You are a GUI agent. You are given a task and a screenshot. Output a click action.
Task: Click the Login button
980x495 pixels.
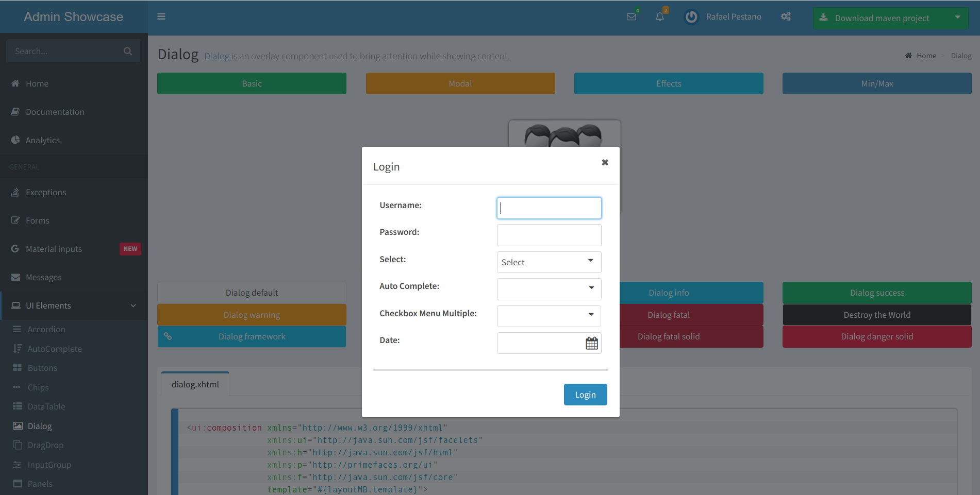[585, 394]
